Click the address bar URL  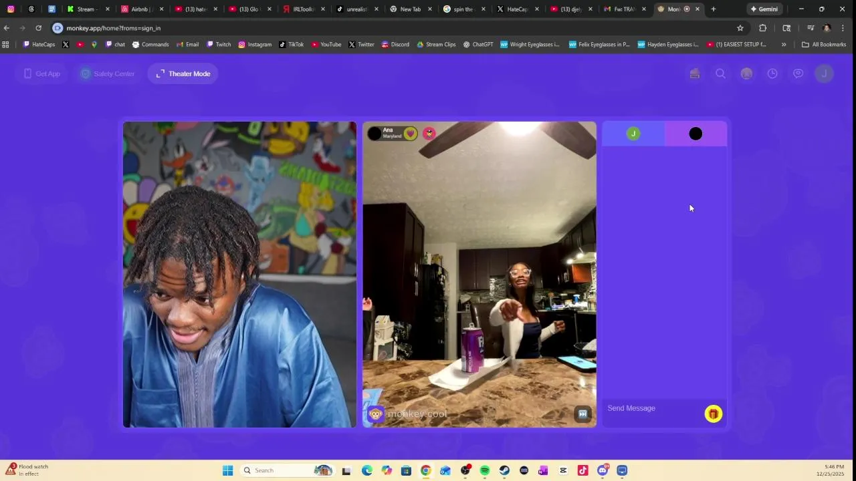point(114,28)
